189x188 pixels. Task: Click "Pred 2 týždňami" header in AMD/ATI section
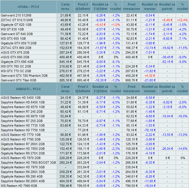click(83, 89)
